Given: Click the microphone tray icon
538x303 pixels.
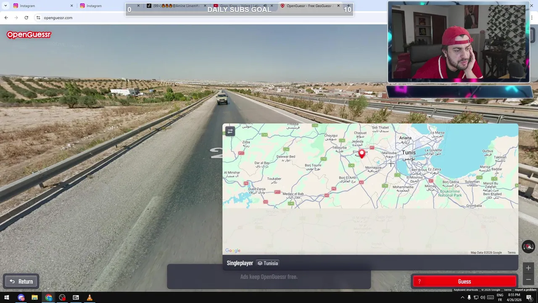Looking at the screenshot, I should tap(469, 298).
